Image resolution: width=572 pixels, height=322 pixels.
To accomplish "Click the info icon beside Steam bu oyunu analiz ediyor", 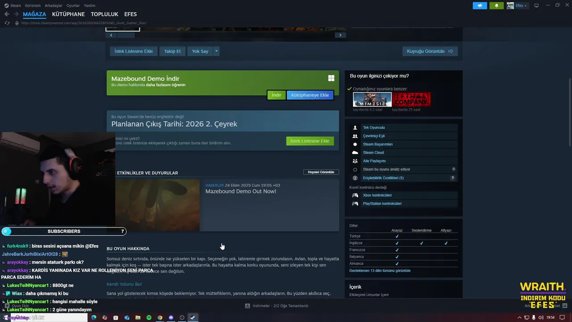I will tap(454, 169).
